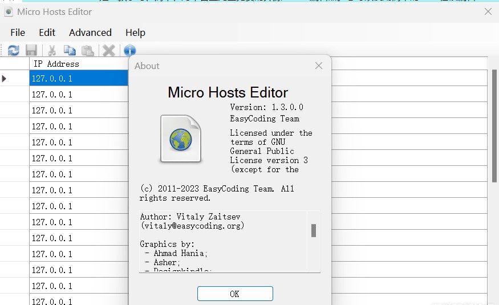Click the globe document logo in About
Viewport: 499px width, 305px height.
[181, 139]
